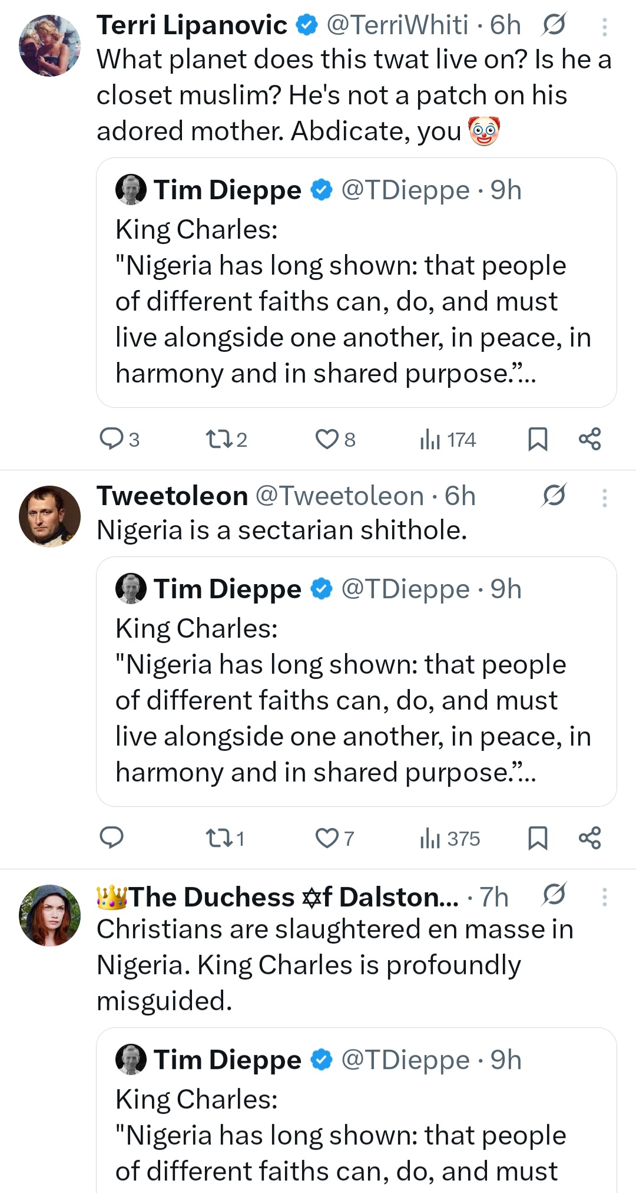Share Terri Lipanovic's tweet
Image resolution: width=636 pixels, height=1193 pixels.
pos(589,439)
